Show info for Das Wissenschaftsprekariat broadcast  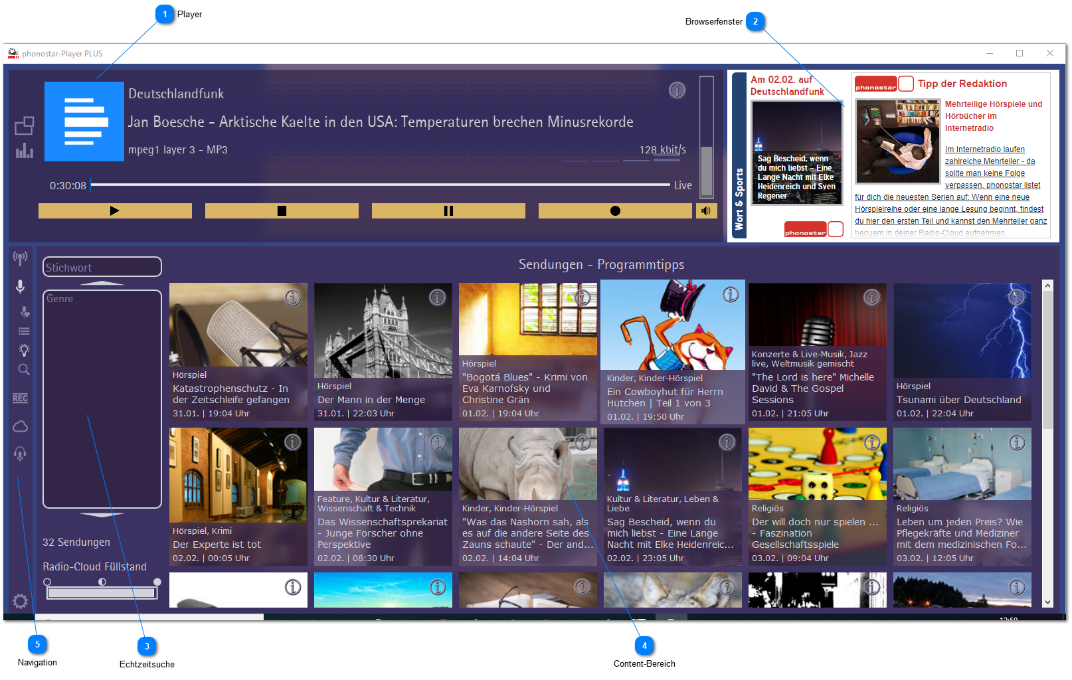pos(438,442)
